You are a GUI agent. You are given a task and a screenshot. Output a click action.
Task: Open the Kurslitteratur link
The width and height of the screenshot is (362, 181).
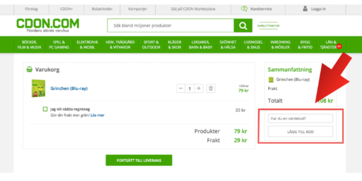click(x=268, y=26)
